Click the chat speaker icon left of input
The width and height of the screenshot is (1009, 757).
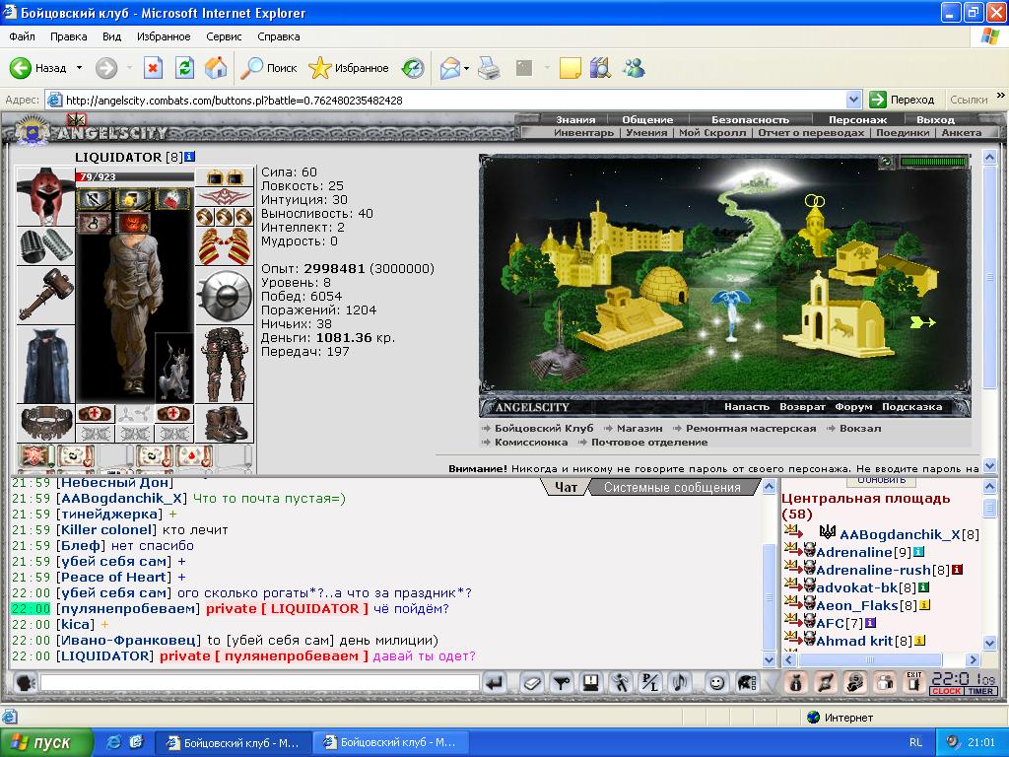pyautogui.click(x=25, y=682)
